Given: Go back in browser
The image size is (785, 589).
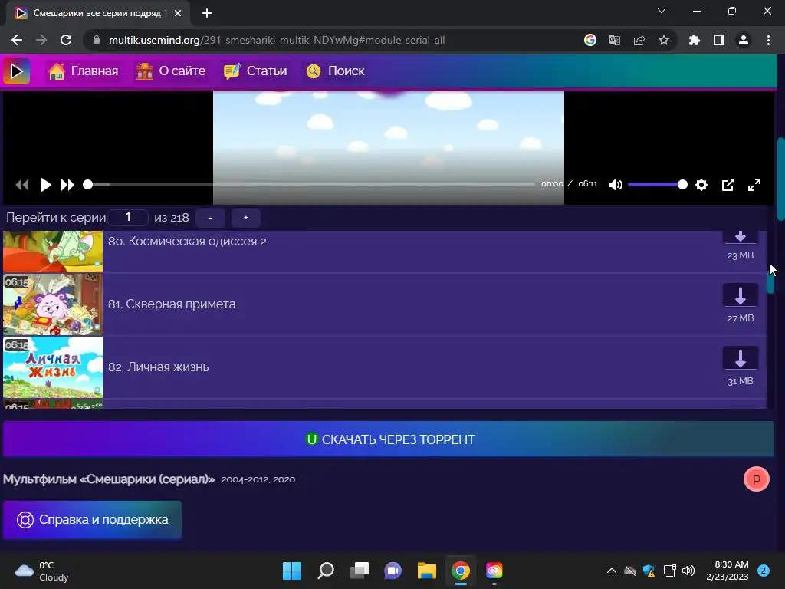Looking at the screenshot, I should tap(17, 40).
